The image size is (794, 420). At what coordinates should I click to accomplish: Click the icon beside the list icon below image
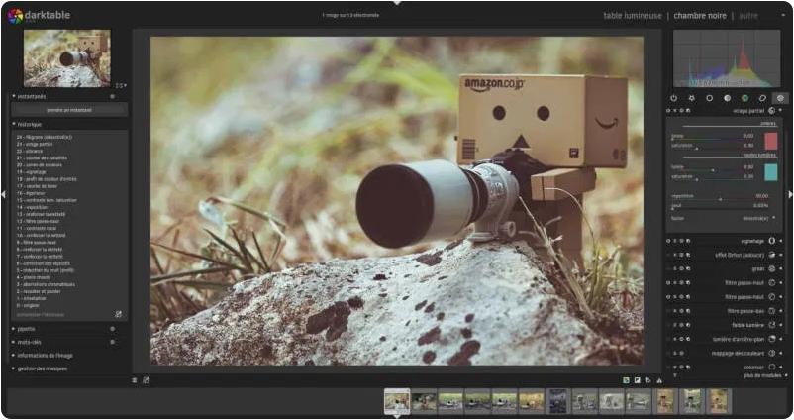[146, 380]
